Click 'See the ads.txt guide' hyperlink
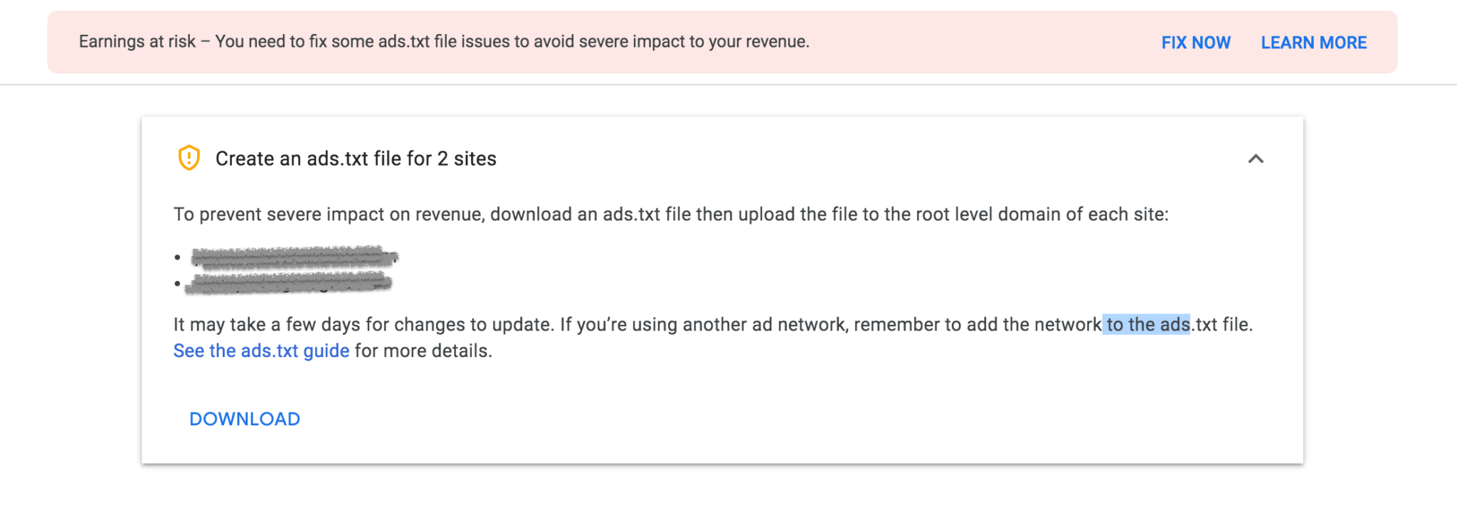The image size is (1457, 512). pyautogui.click(x=260, y=350)
